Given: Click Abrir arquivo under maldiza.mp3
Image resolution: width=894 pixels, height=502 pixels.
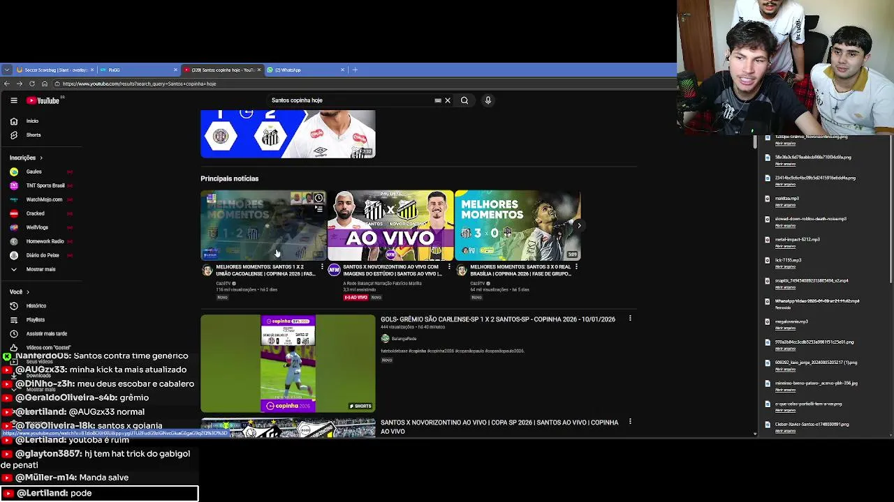Looking at the screenshot, I should coord(785,205).
